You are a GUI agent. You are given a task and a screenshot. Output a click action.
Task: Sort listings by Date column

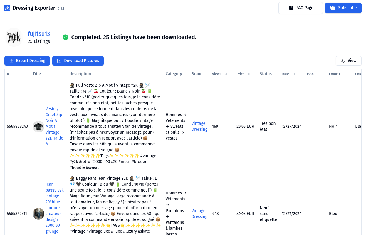coord(294,74)
